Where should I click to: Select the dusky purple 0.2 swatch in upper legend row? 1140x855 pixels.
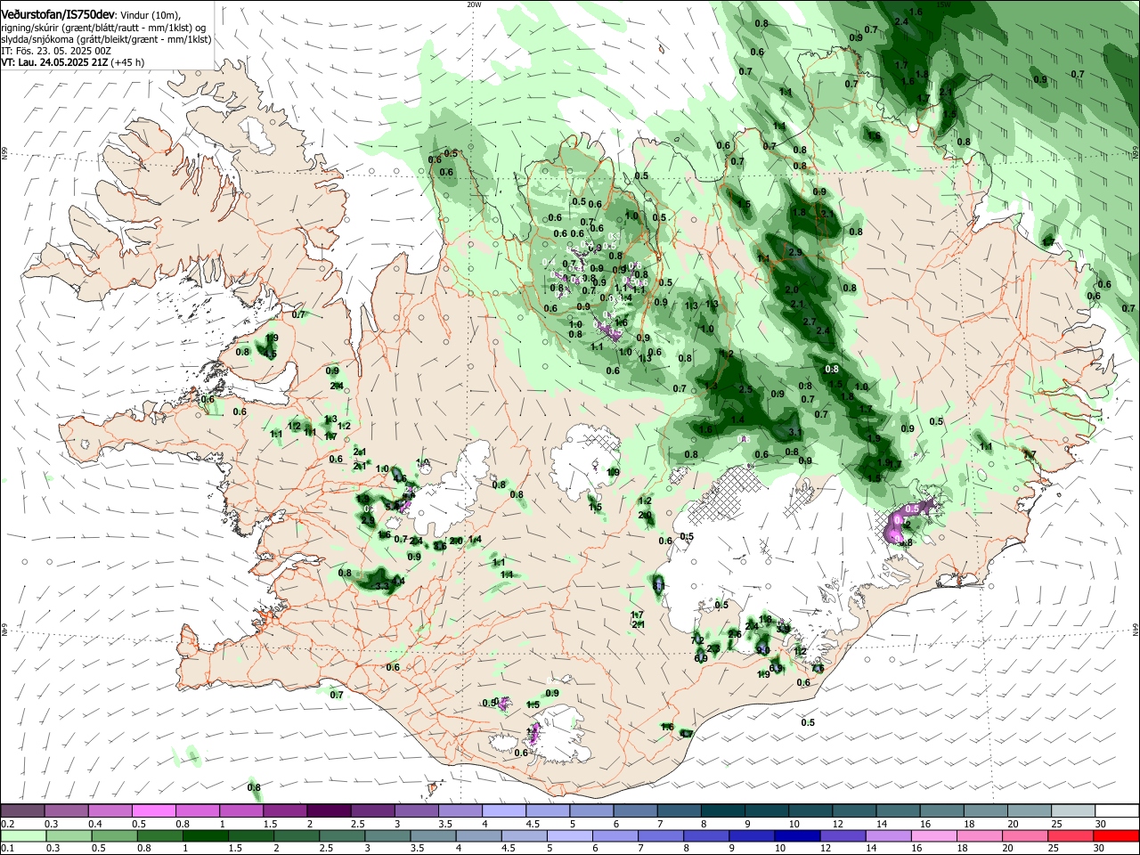click(22, 810)
